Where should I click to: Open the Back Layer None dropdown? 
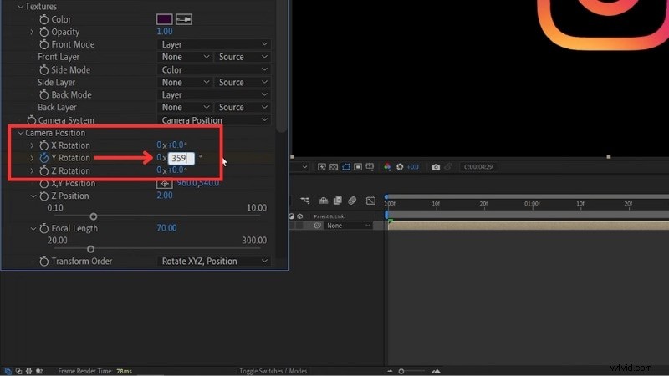(x=185, y=108)
